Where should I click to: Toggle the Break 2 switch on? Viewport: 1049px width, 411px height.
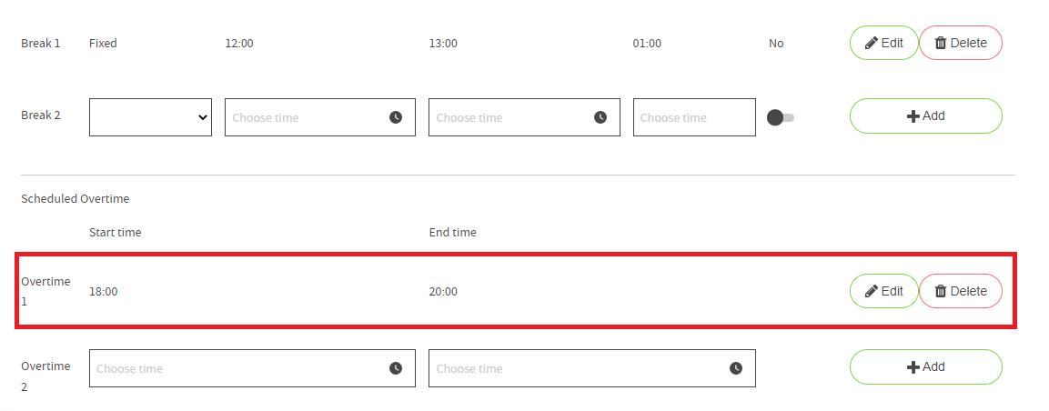780,117
